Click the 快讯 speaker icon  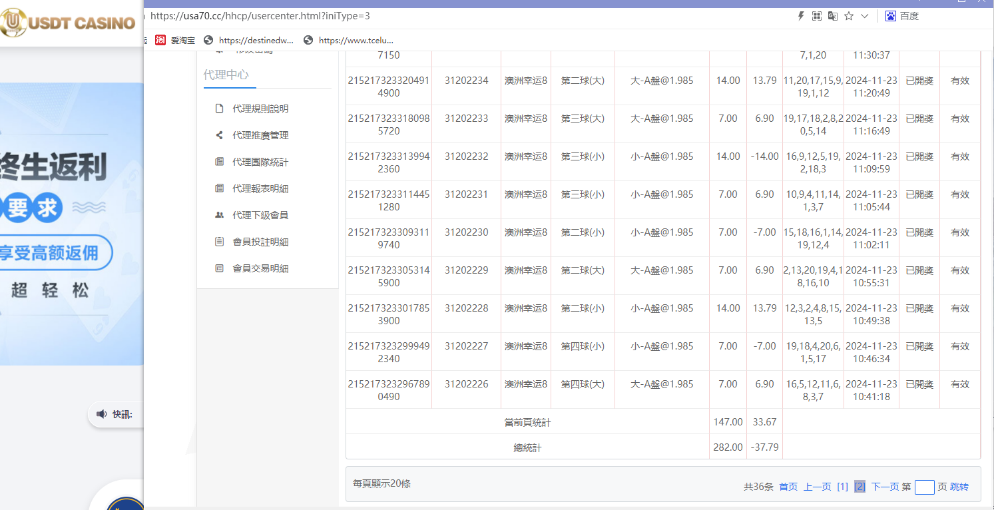102,414
